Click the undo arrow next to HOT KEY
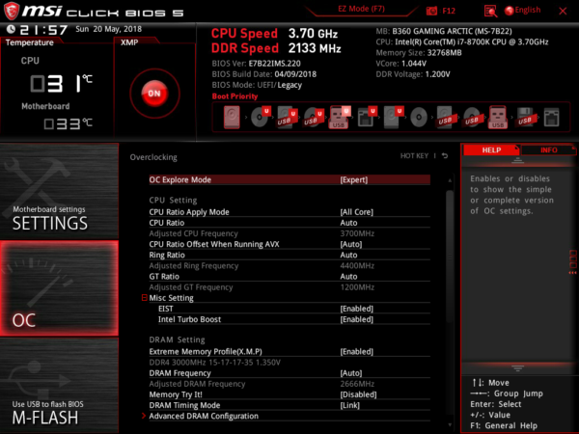The width and height of the screenshot is (579, 434). tap(445, 156)
